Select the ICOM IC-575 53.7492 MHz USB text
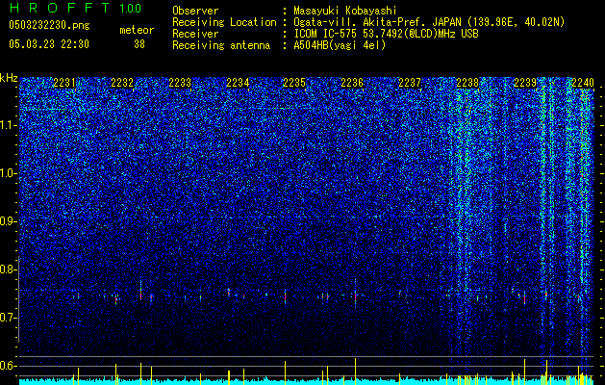This screenshot has height=385, width=605. point(386,34)
